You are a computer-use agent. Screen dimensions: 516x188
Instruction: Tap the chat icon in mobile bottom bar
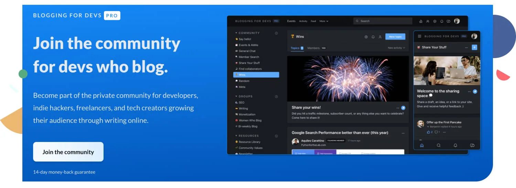pyautogui.click(x=472, y=145)
